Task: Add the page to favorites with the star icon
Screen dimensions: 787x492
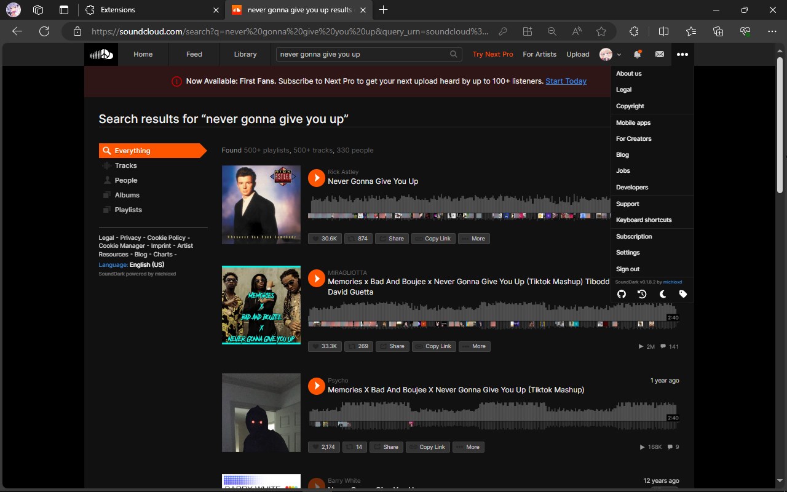Action: tap(601, 31)
